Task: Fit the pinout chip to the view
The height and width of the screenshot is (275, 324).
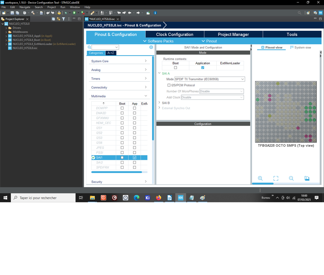Action: pyautogui.click(x=276, y=178)
